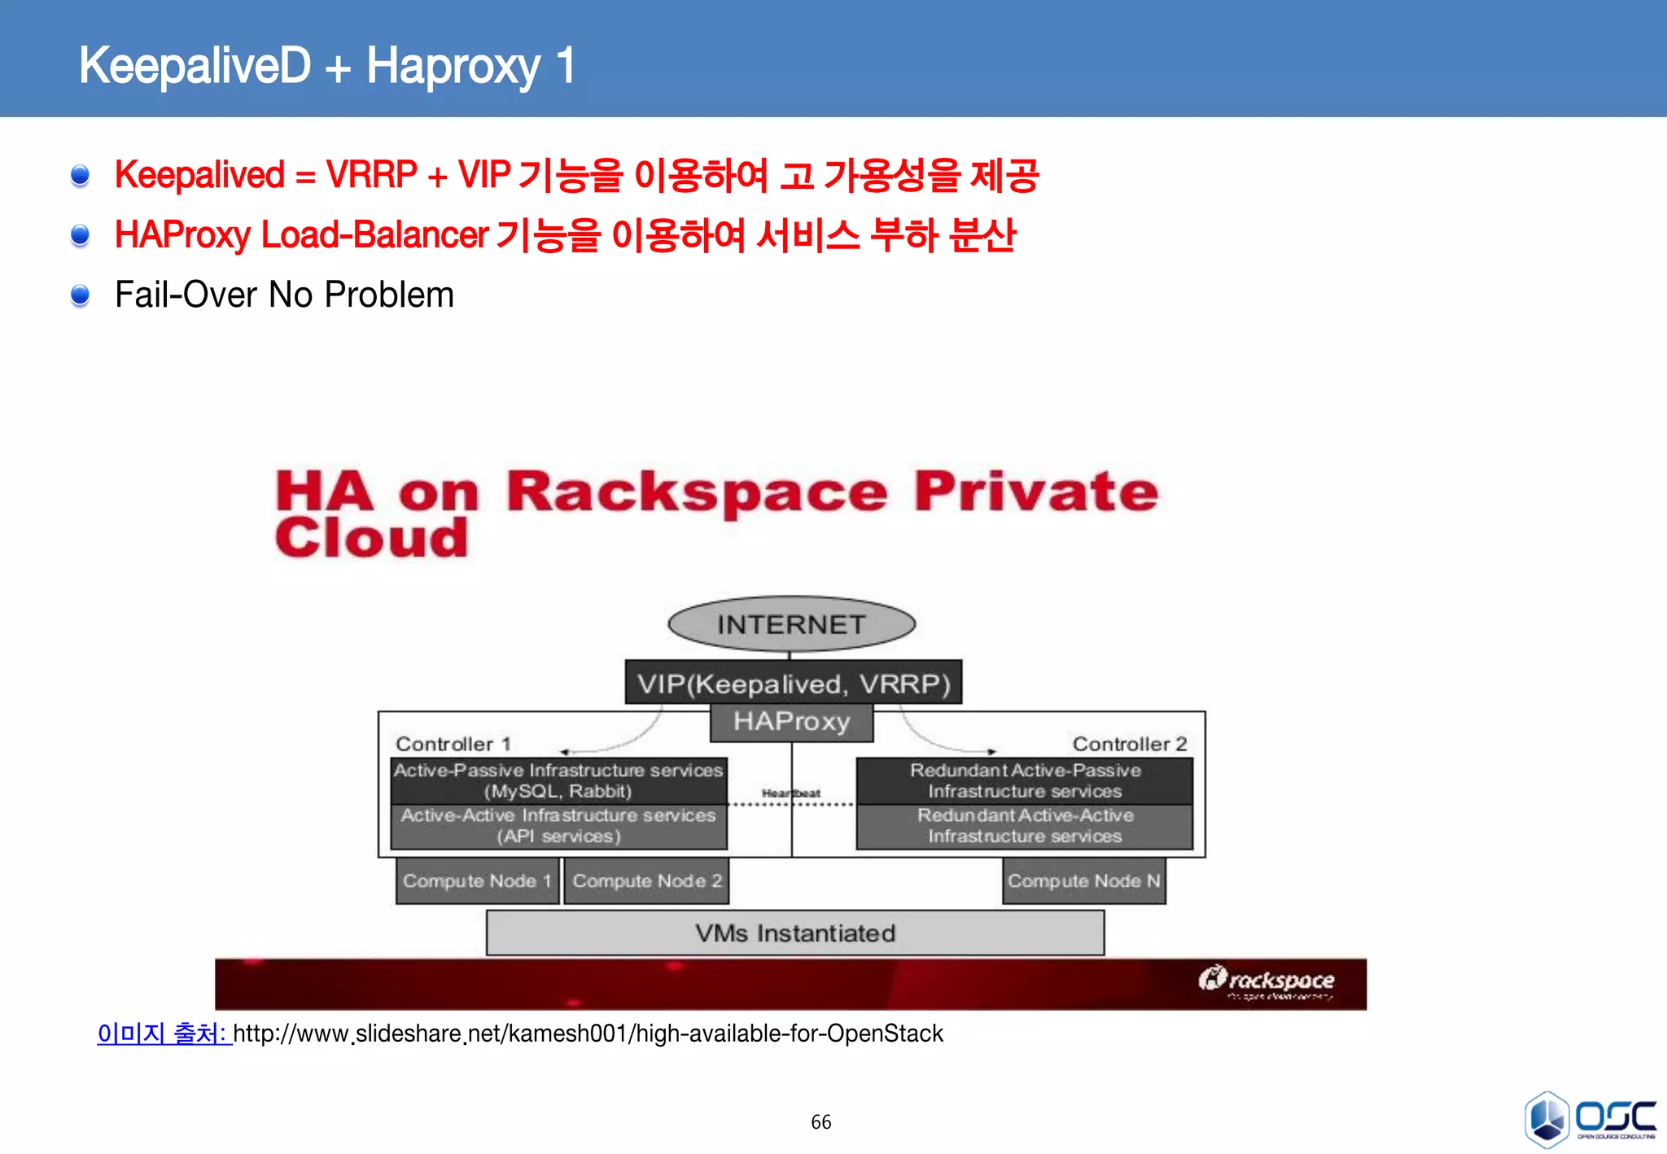The width and height of the screenshot is (1667, 1154).
Task: Click 'Active-Passive Infrastructure services (MySQL, Rabbit)' box
Action: (558, 780)
